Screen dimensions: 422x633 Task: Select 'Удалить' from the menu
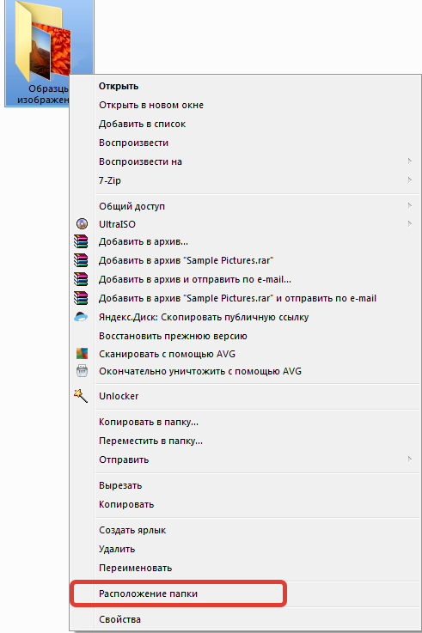[x=245, y=549]
